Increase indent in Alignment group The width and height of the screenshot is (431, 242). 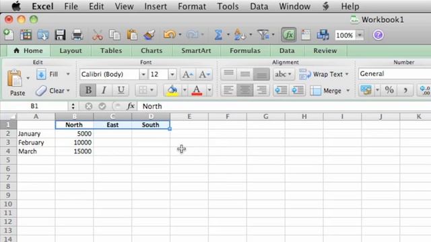point(298,90)
